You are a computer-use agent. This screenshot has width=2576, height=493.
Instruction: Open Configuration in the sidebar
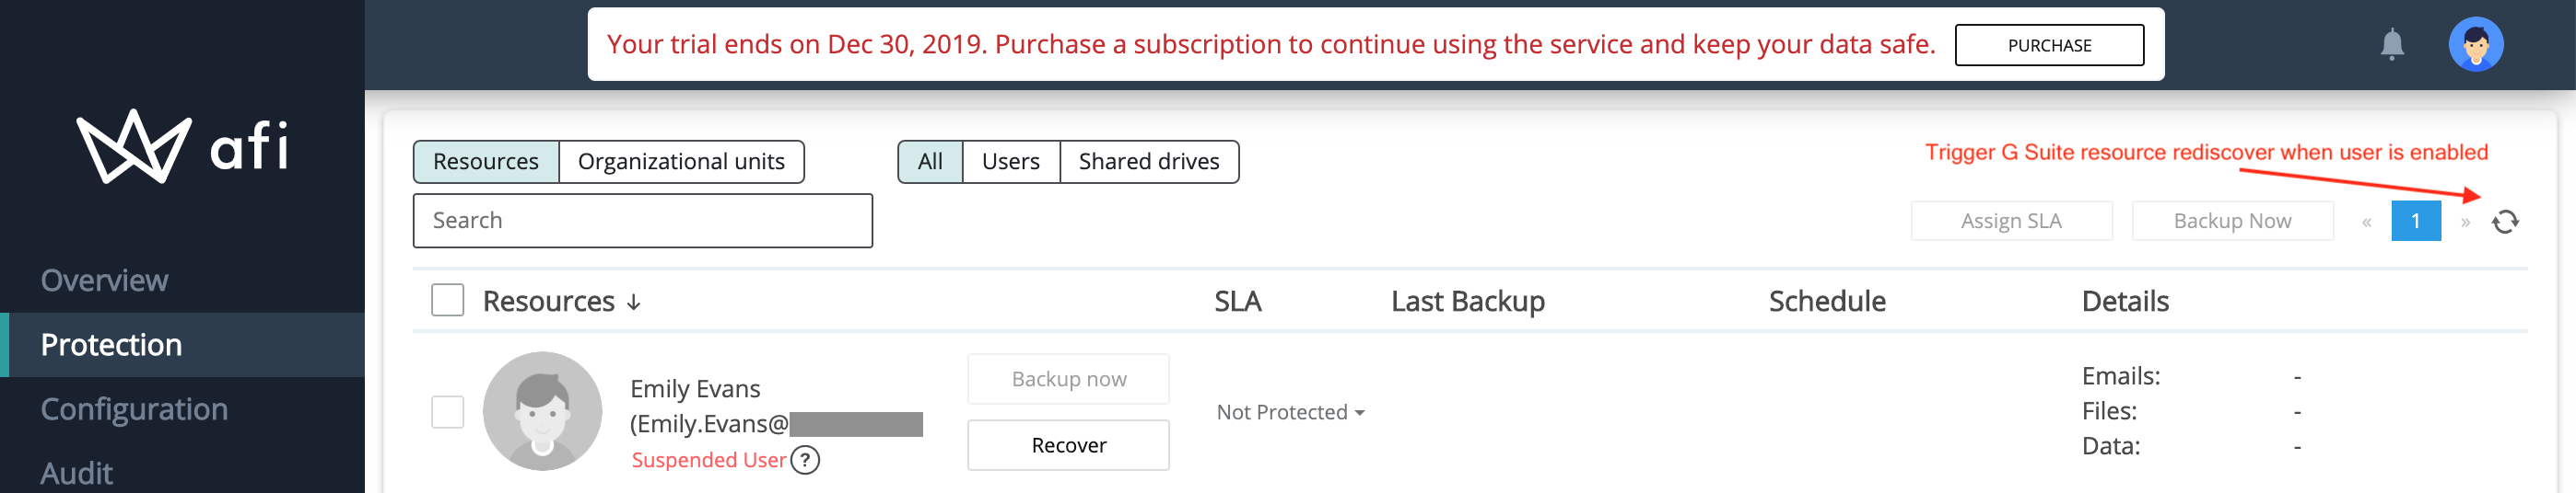coord(134,409)
